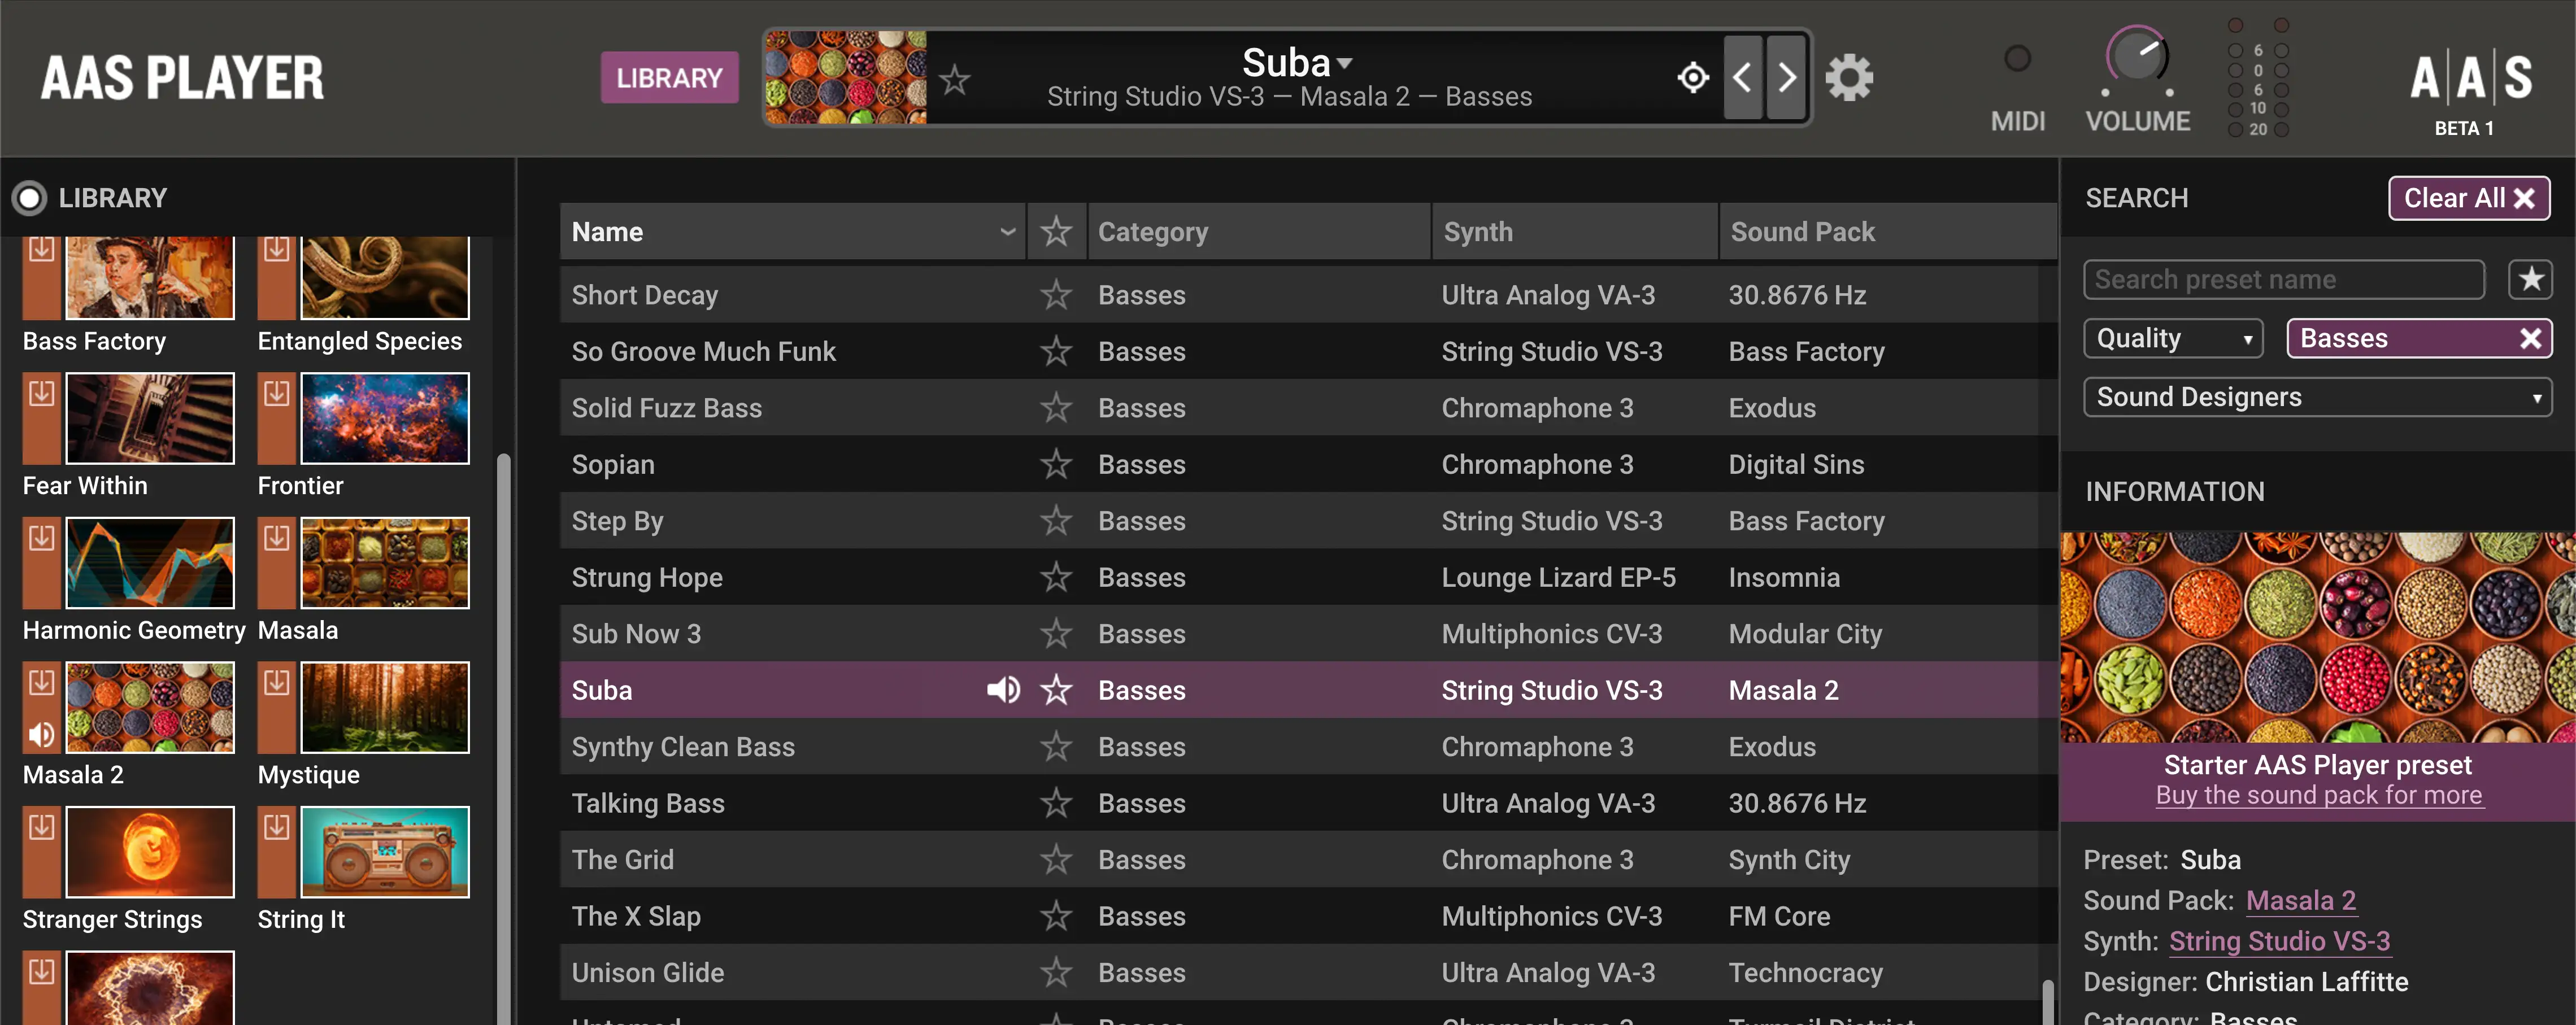Screen dimensions: 2576x1025
Task: Select the String It pack thumbnail
Action: (x=385, y=852)
